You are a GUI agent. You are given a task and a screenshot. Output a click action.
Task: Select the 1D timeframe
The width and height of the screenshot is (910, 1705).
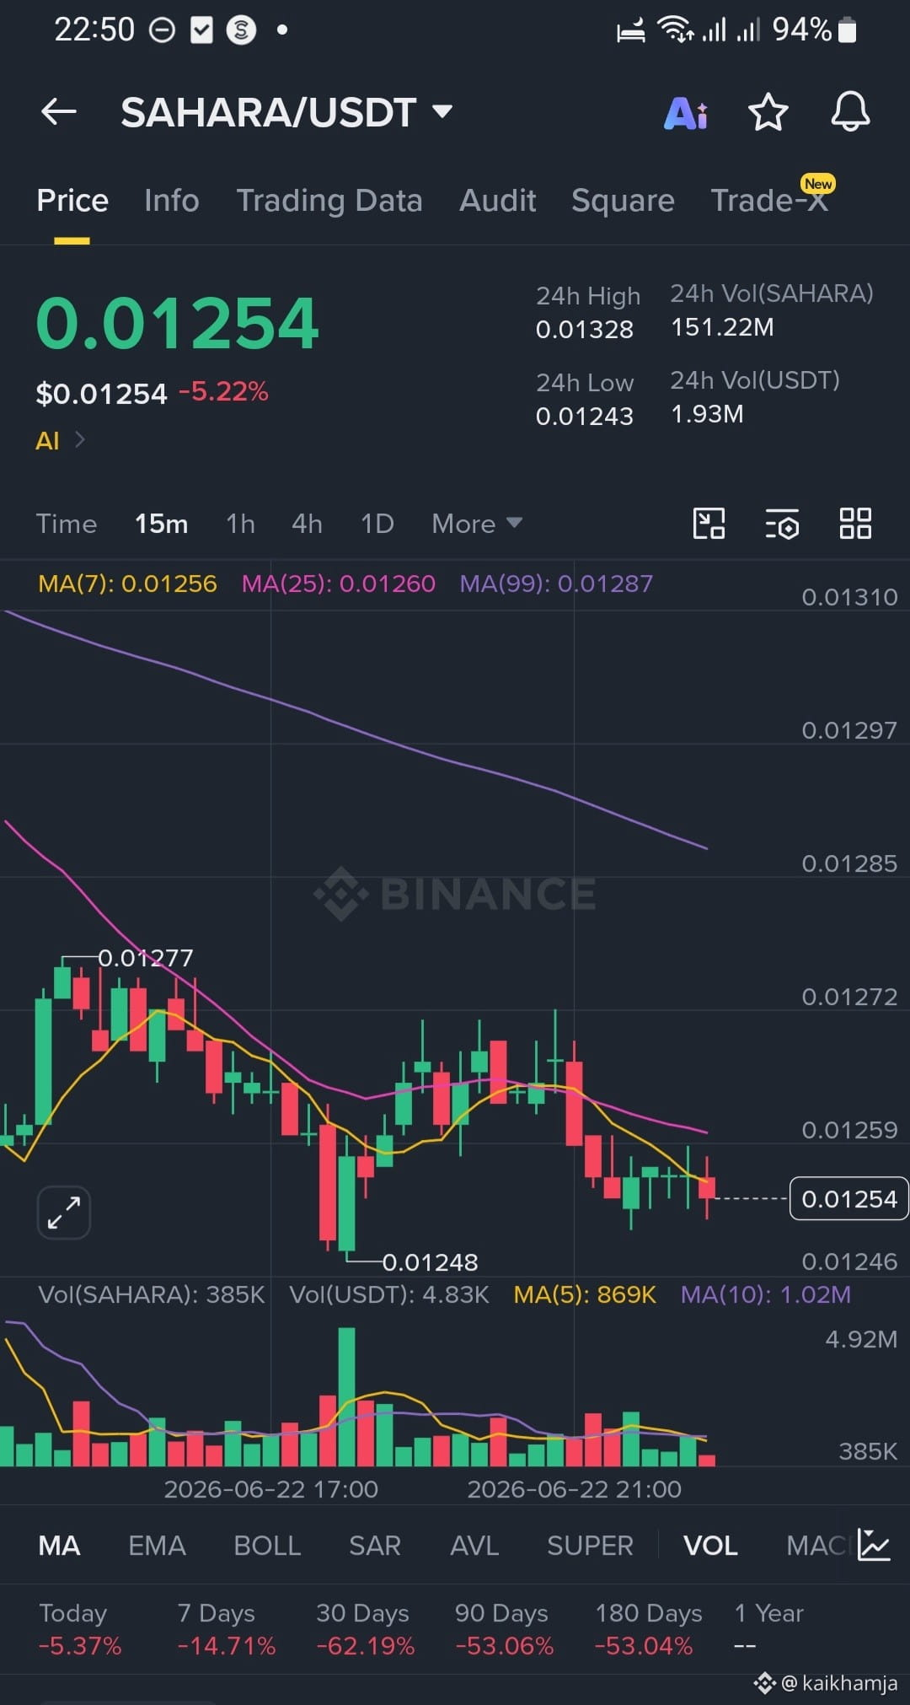(x=377, y=524)
